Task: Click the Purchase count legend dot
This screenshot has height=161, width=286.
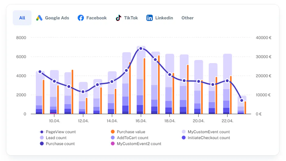Action: coord(42,143)
